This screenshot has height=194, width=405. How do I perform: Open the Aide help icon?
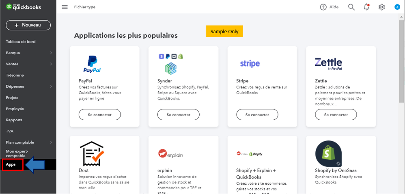323,7
